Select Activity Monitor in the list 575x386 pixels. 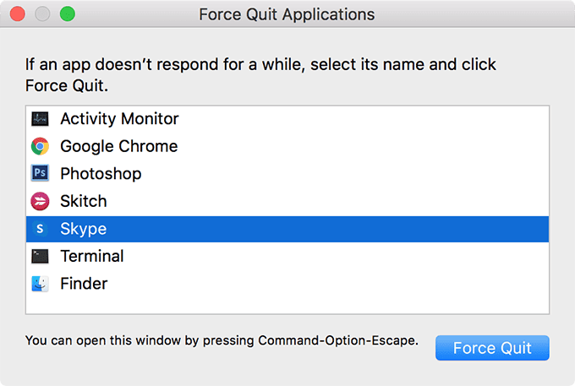(x=287, y=119)
